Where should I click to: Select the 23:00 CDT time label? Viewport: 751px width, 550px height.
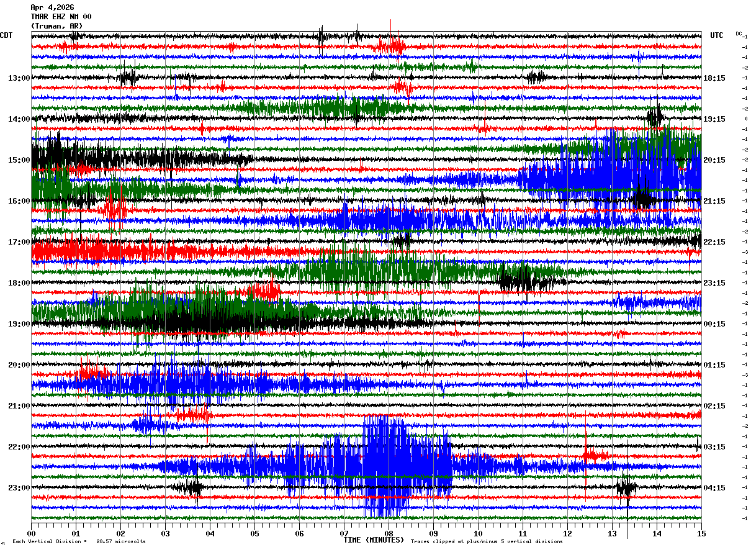(19, 488)
